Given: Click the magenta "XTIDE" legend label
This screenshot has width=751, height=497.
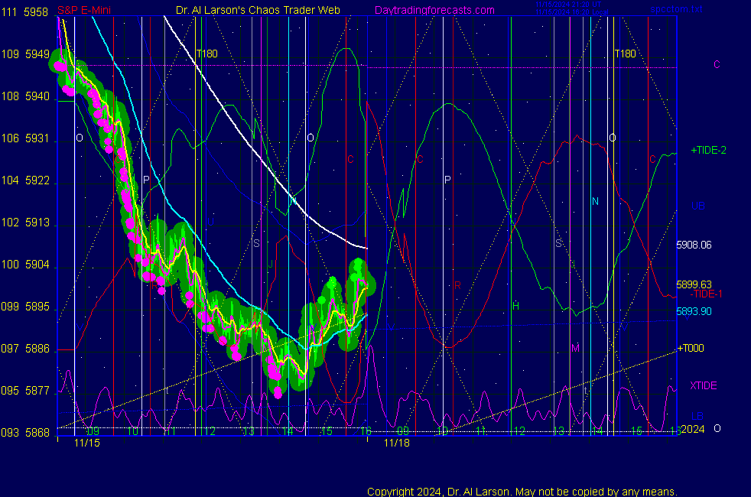Looking at the screenshot, I should pyautogui.click(x=703, y=385).
